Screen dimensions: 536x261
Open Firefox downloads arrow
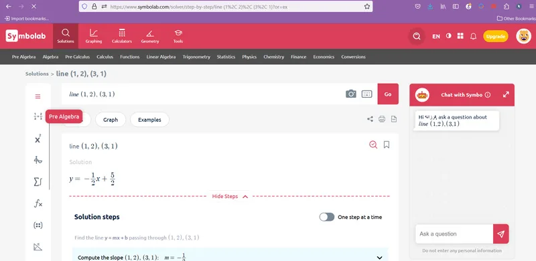[430, 7]
